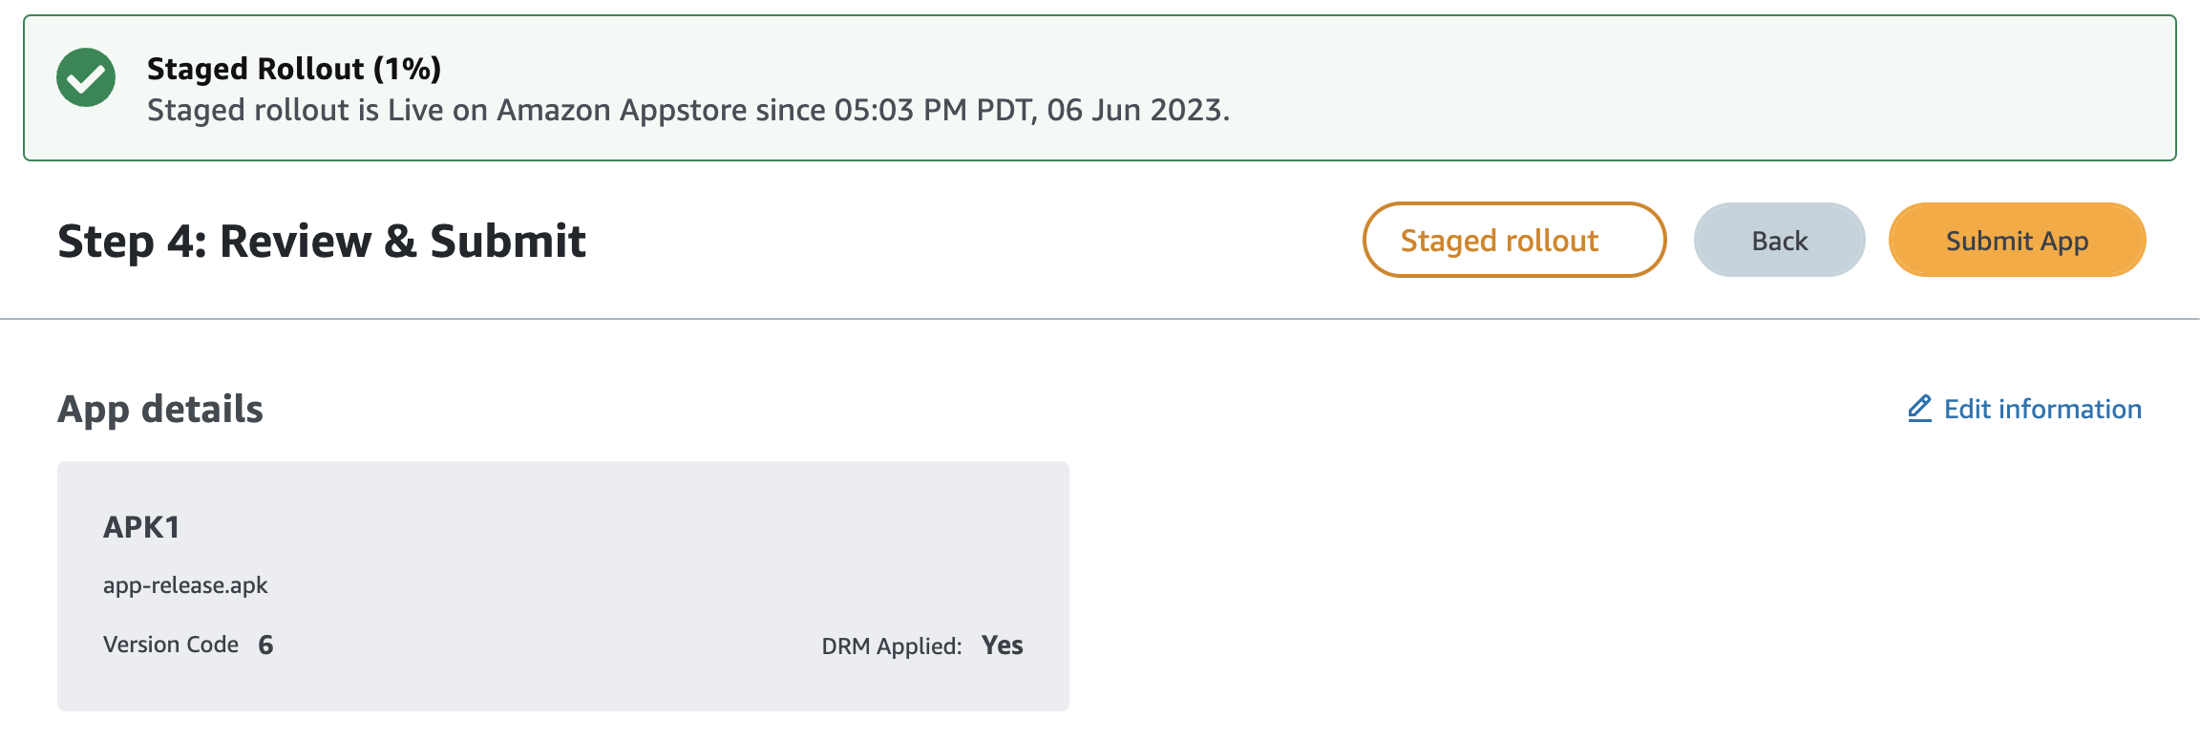Click the Step 4: Review & Submit heading
Viewport: 2200px width, 741px height.
tap(322, 241)
